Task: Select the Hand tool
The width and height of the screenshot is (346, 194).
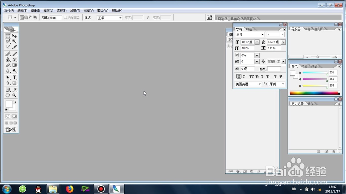Action: [x=8, y=95]
